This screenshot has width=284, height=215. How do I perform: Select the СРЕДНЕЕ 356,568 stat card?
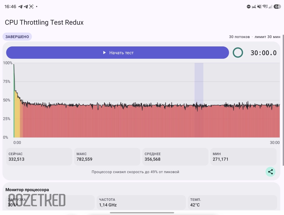[x=175, y=157]
